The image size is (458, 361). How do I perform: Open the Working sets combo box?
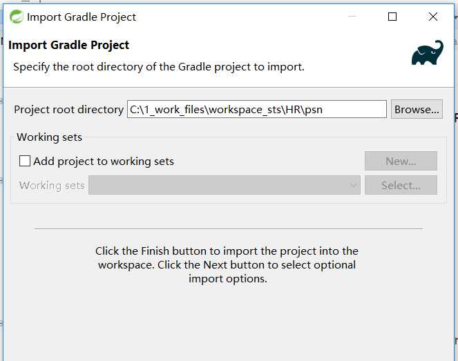[x=225, y=185]
